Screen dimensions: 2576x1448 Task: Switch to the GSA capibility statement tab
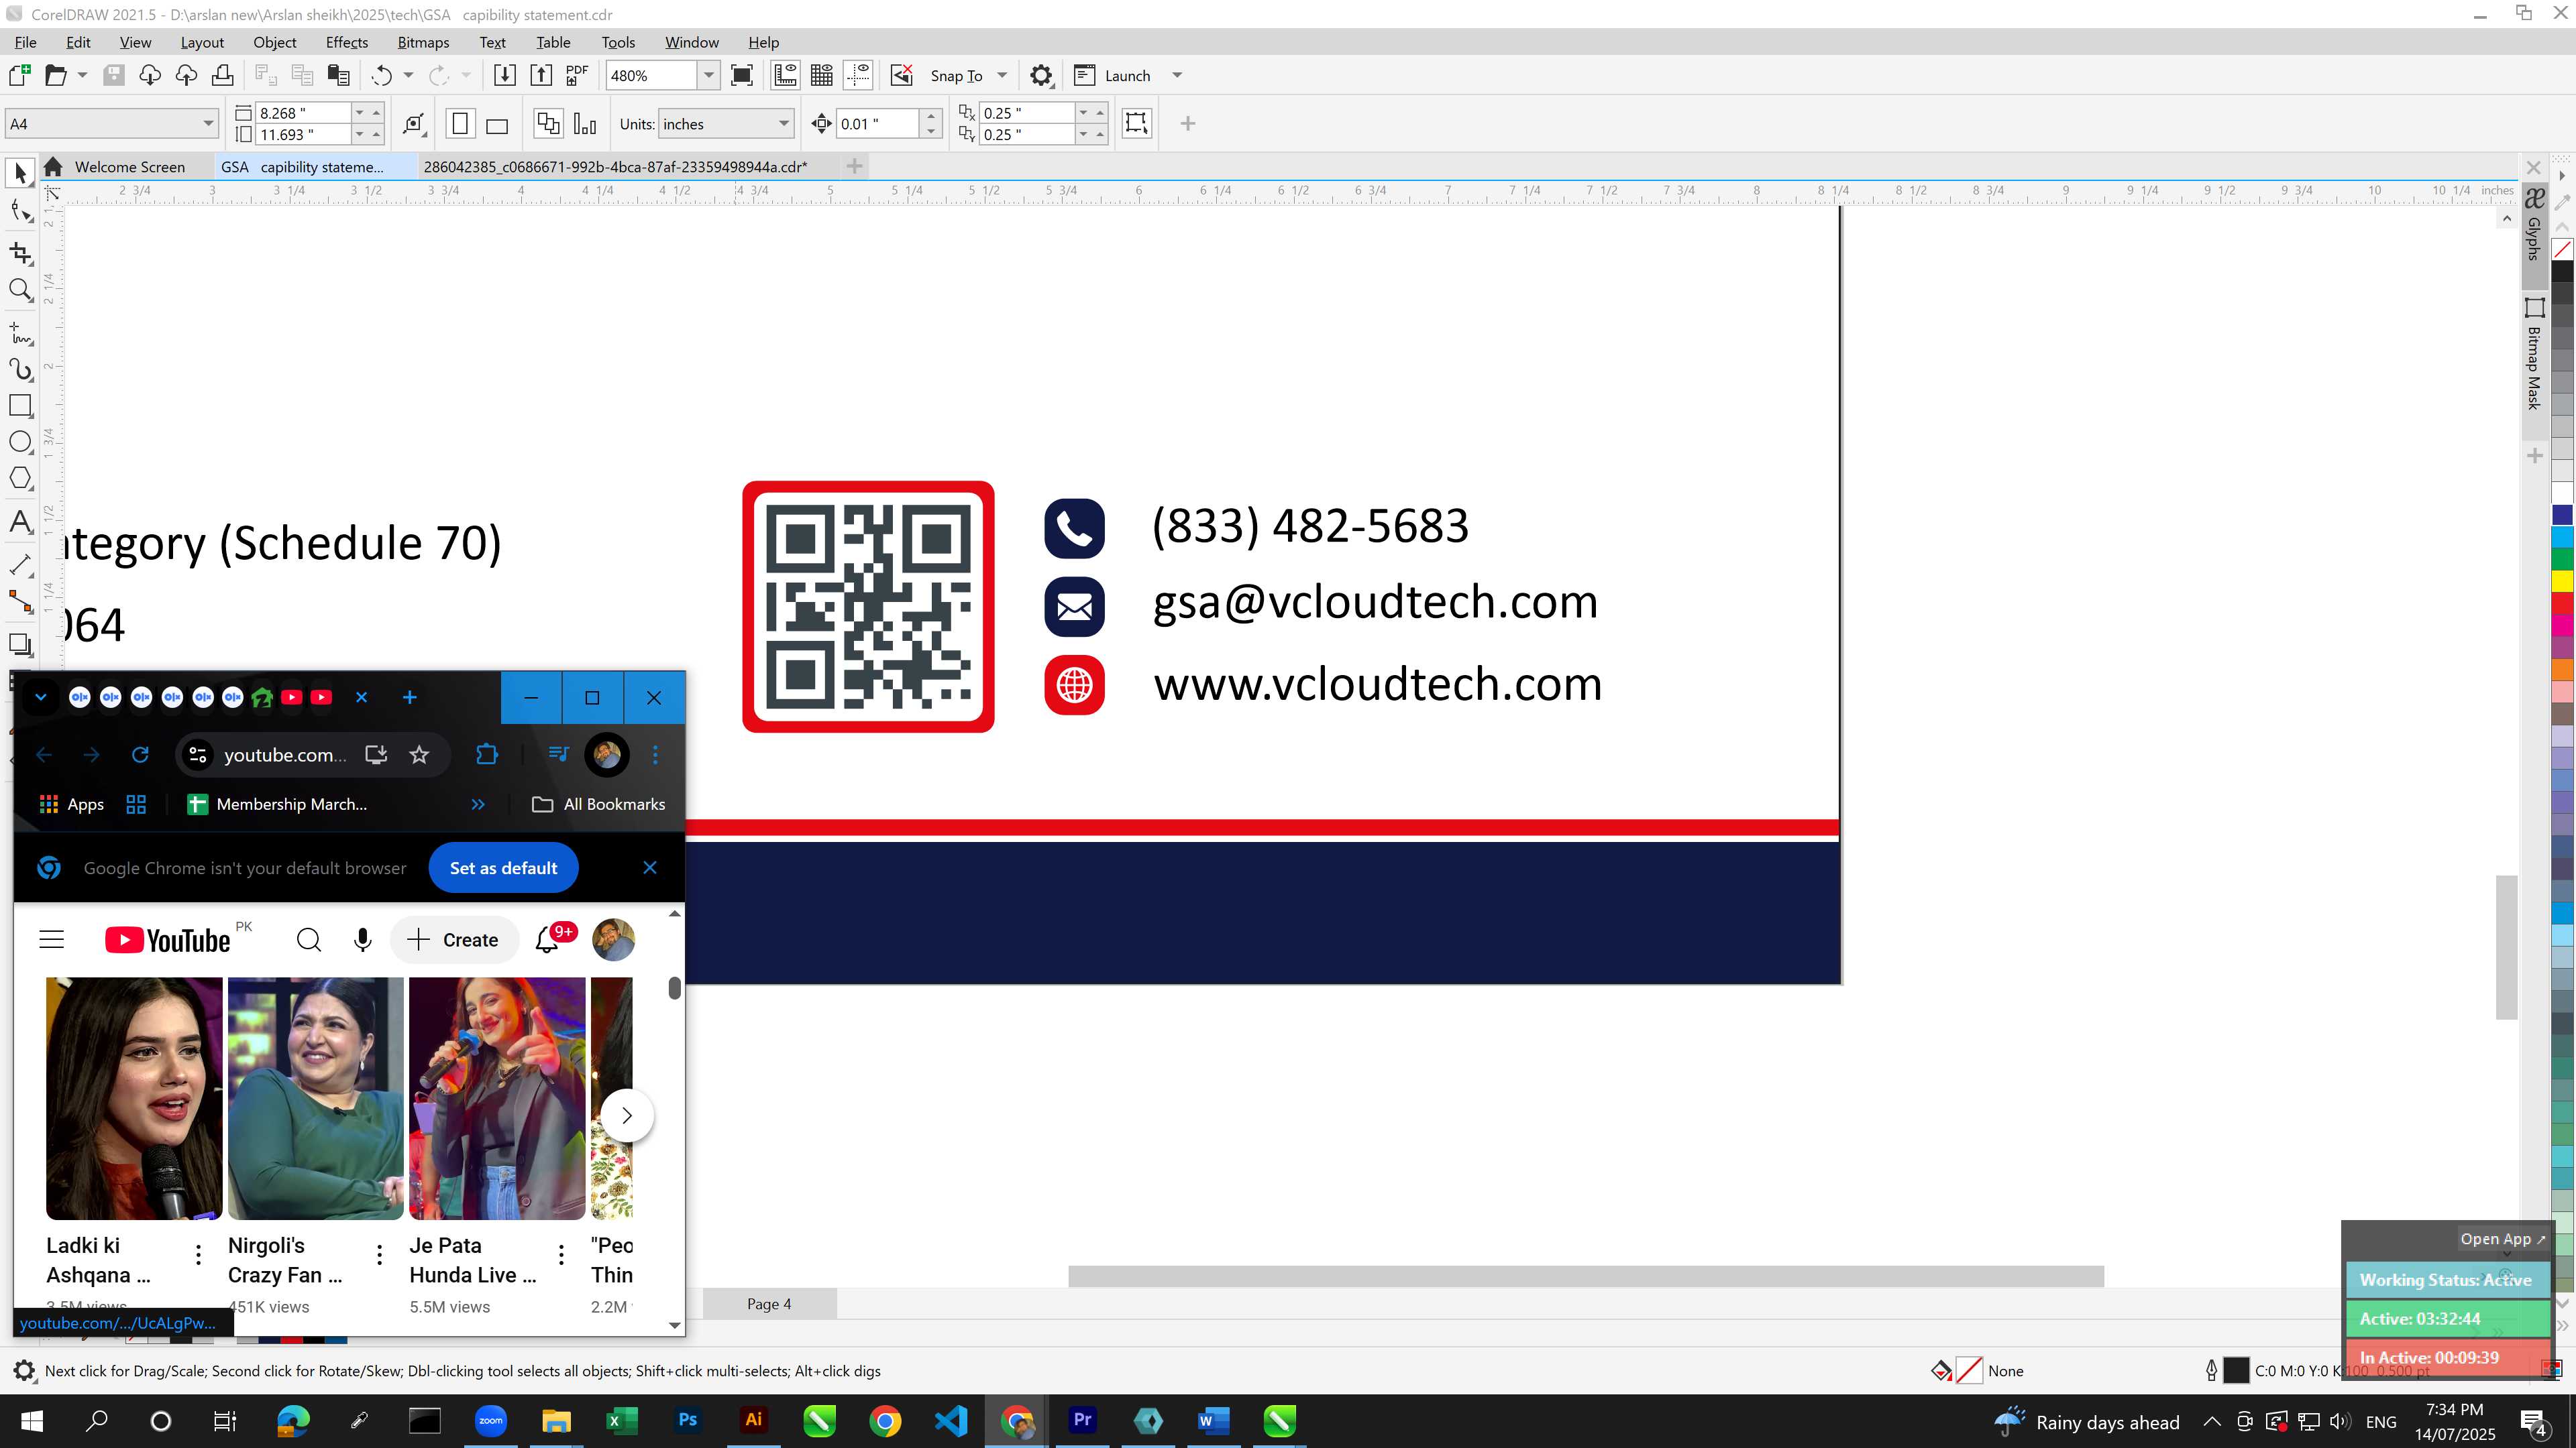[x=302, y=167]
